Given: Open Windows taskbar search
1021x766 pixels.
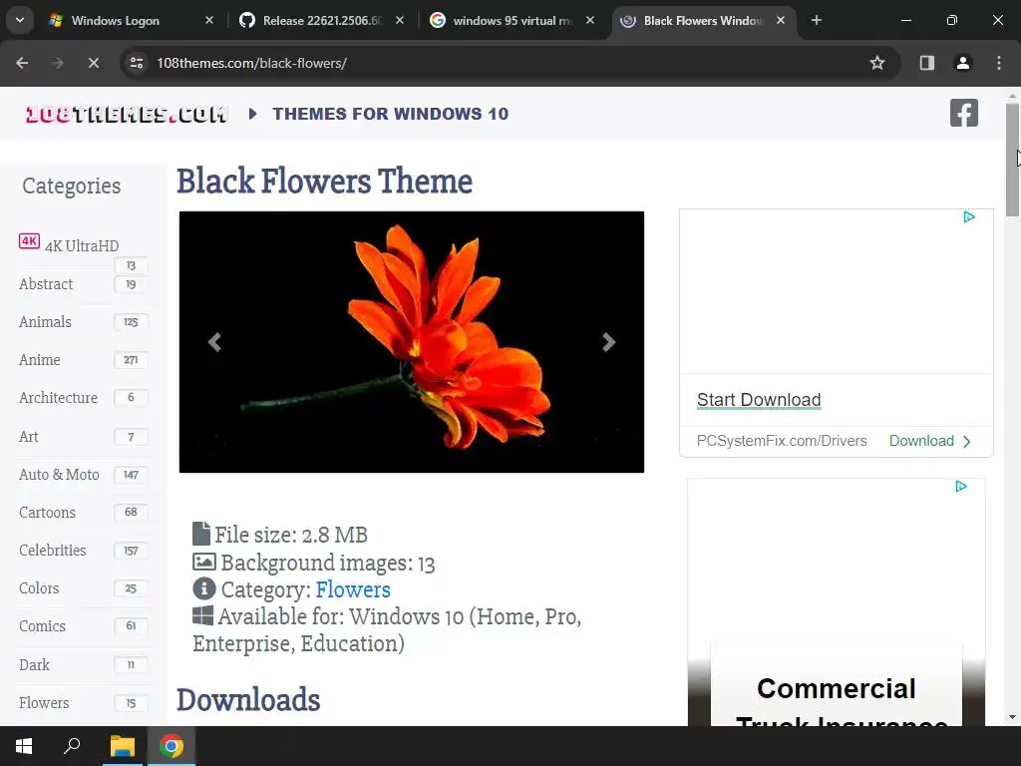Looking at the screenshot, I should (x=72, y=746).
